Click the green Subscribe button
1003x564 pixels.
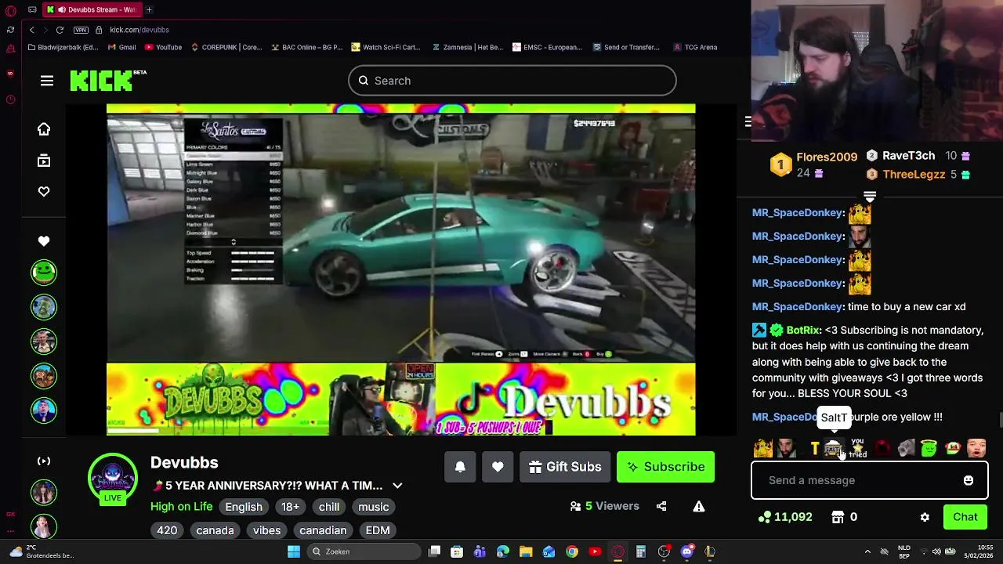click(665, 467)
